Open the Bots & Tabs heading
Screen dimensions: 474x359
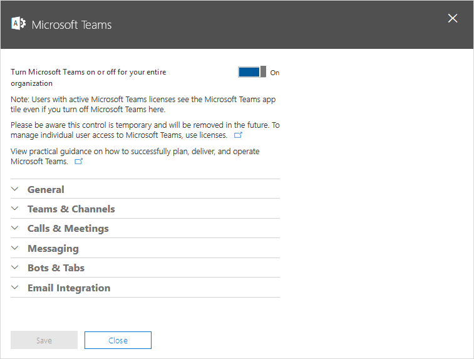coord(56,268)
